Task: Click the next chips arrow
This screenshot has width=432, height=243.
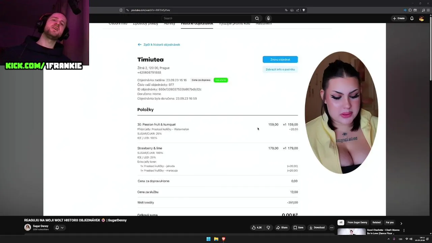Action: [401, 223]
